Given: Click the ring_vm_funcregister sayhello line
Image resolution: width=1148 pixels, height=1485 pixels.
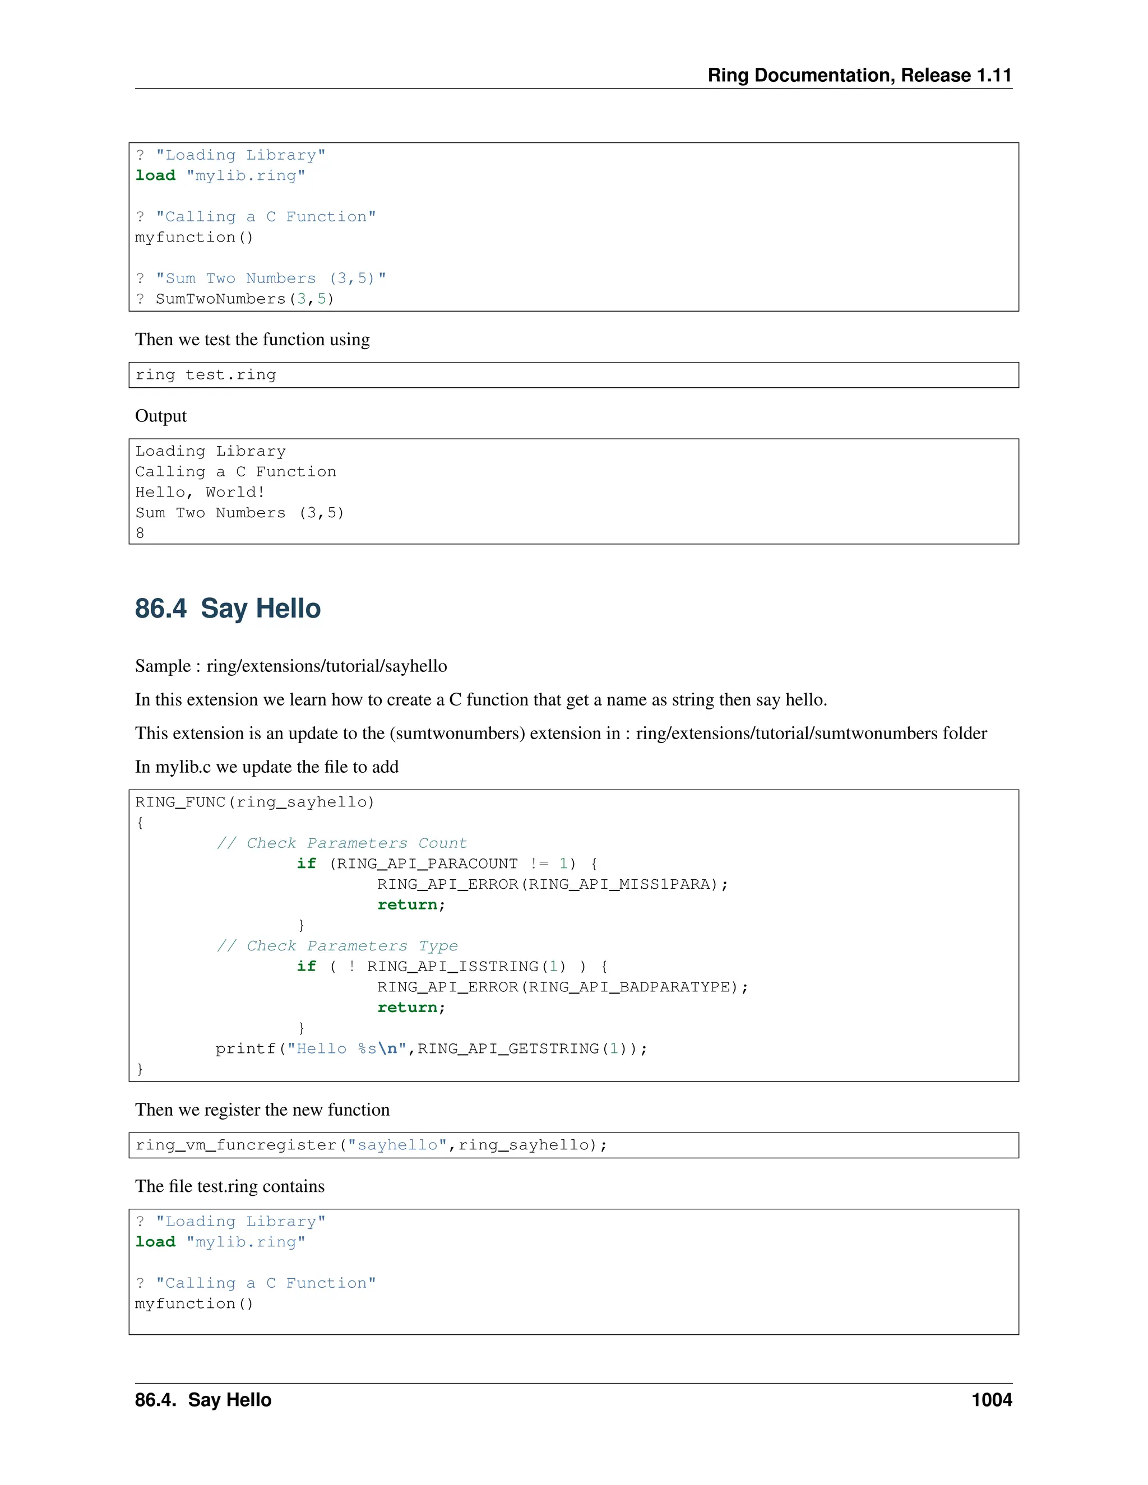Looking at the screenshot, I should tap(371, 1145).
